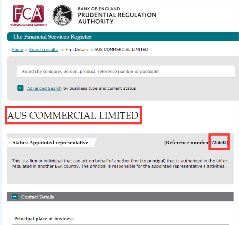
Task: Go to Home breadcrumb link
Action: click(17, 49)
